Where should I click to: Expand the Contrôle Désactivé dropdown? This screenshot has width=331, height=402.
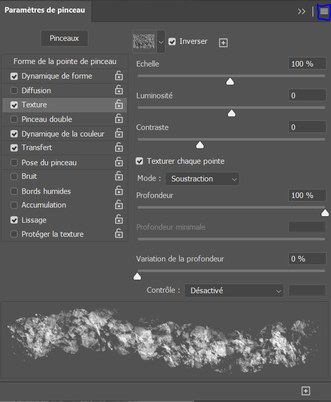234,291
